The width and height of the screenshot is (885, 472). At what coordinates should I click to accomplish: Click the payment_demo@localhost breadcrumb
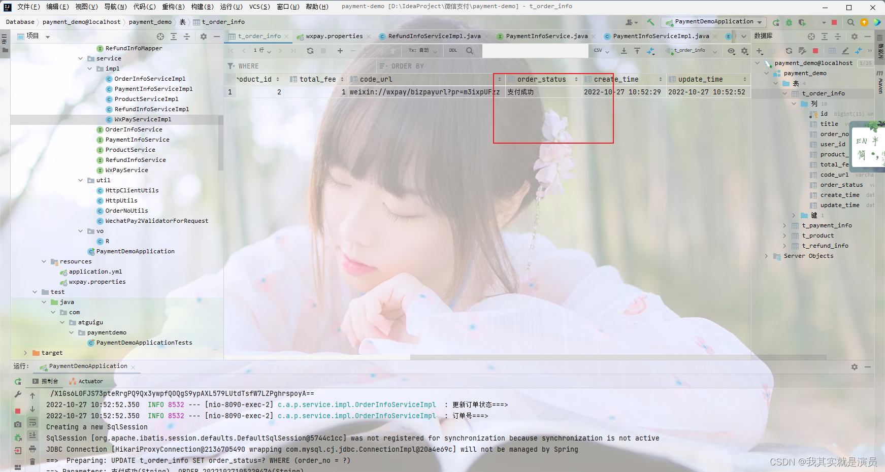81,22
